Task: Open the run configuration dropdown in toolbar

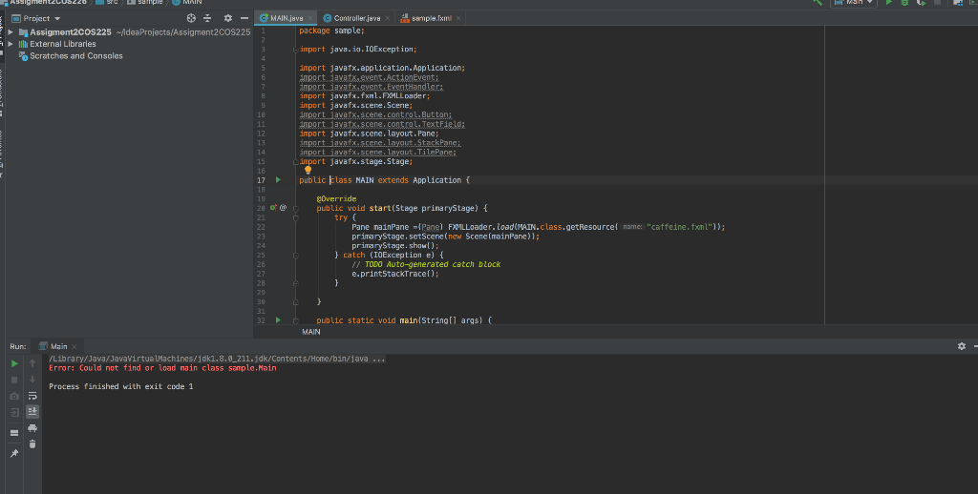Action: (x=854, y=3)
